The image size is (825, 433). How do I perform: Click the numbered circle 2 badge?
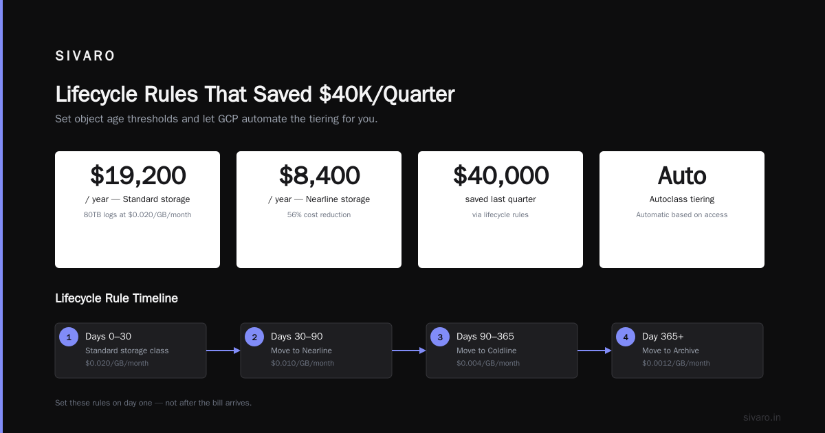click(254, 337)
